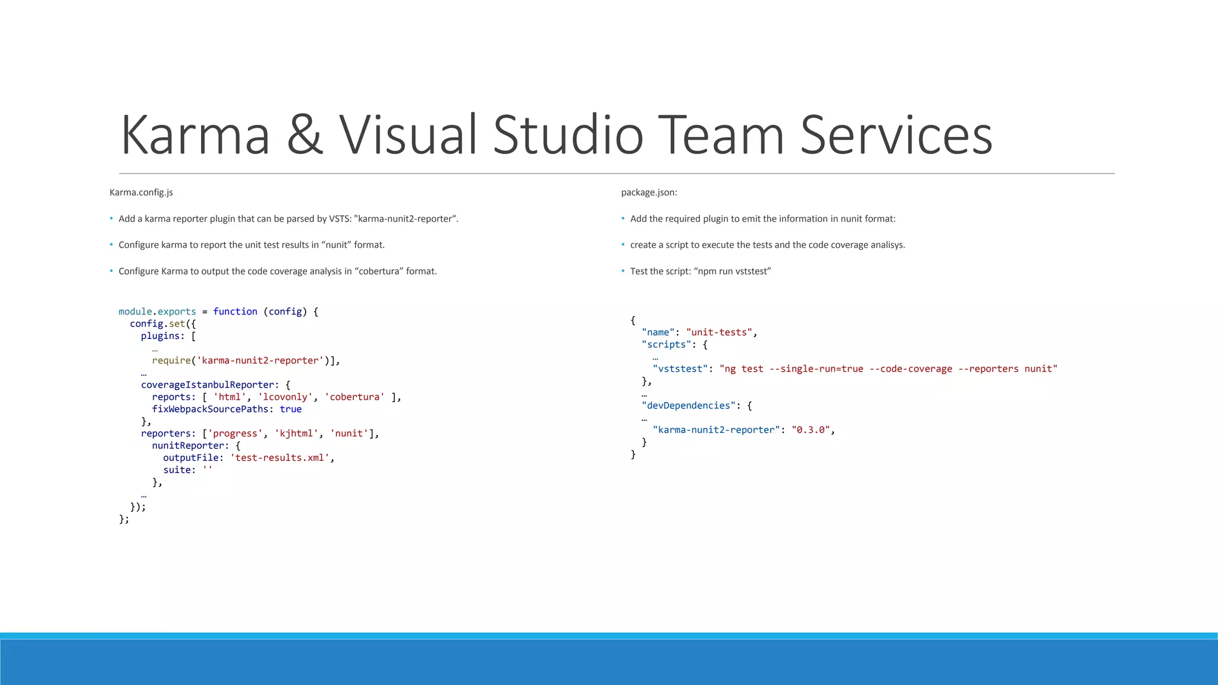The image size is (1218, 685).
Task: Click the require('karma-nunit2-reporter') code line
Action: tap(246, 360)
